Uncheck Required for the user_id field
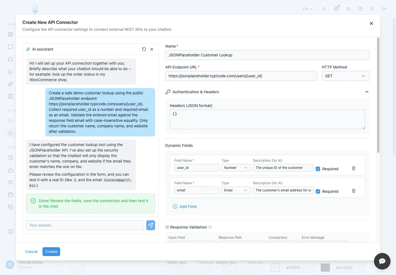Screen dimensions: 396x275 click(x=318, y=169)
